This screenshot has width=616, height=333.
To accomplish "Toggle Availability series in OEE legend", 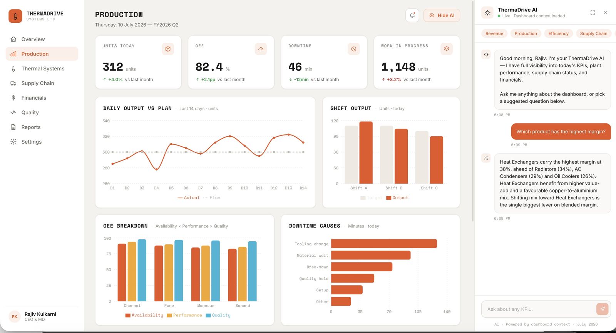I will [144, 315].
